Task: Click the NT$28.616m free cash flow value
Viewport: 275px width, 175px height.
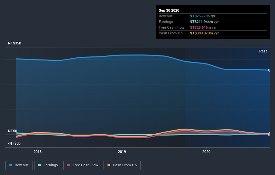Action: point(200,27)
